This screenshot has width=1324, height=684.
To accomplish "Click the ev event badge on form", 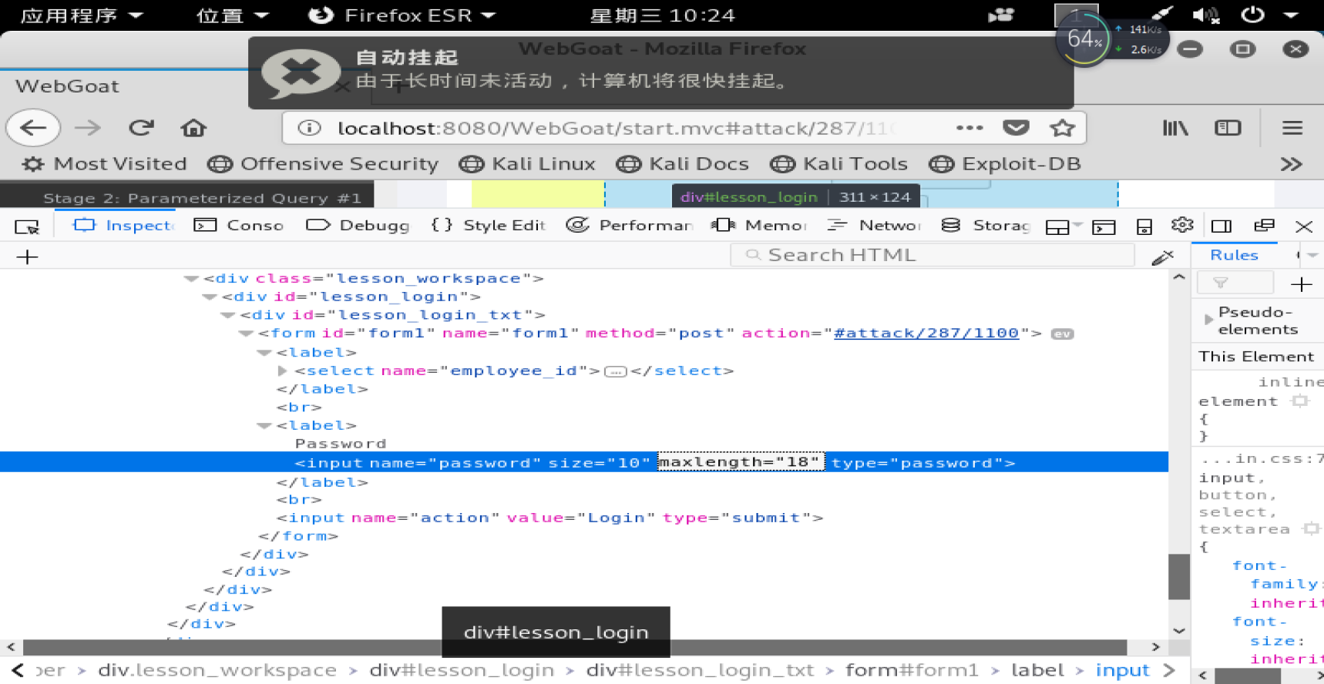I will (x=1062, y=334).
